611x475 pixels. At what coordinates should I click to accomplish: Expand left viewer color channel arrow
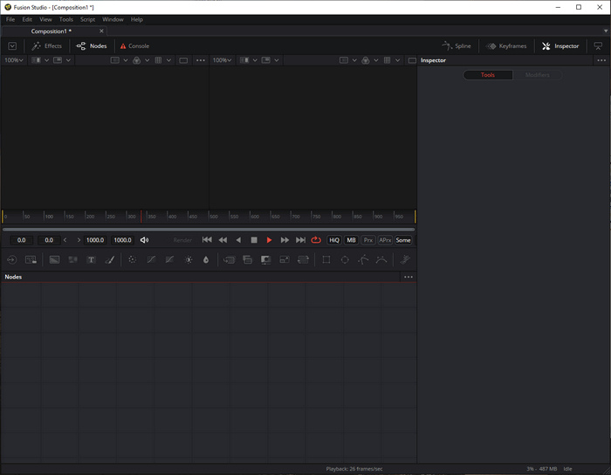click(147, 60)
